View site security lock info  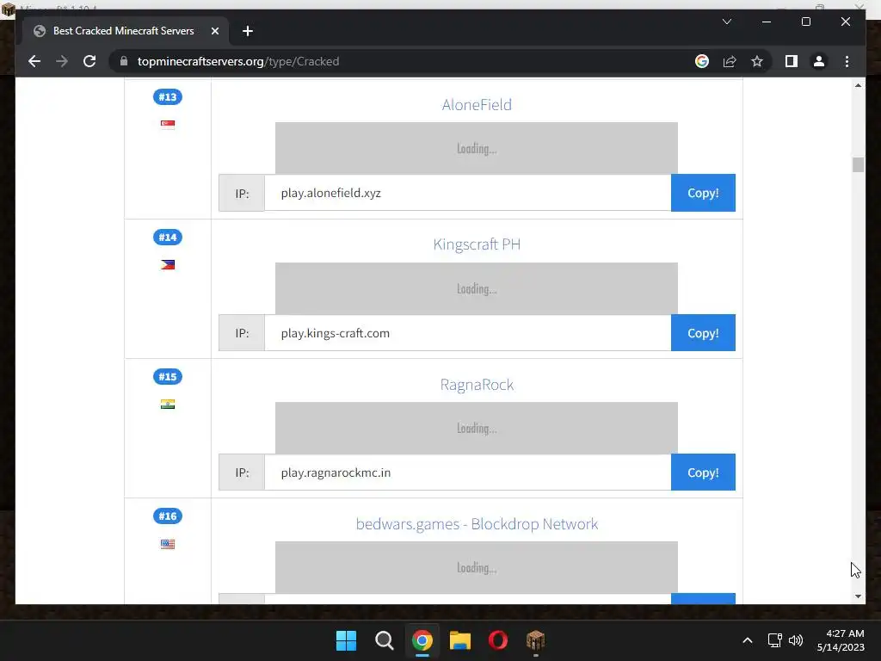click(124, 61)
